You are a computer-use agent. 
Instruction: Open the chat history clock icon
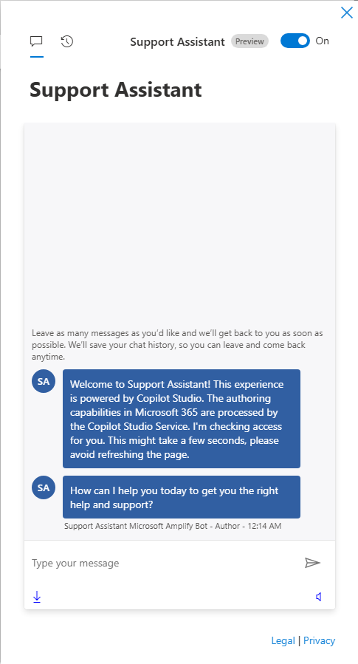click(67, 41)
